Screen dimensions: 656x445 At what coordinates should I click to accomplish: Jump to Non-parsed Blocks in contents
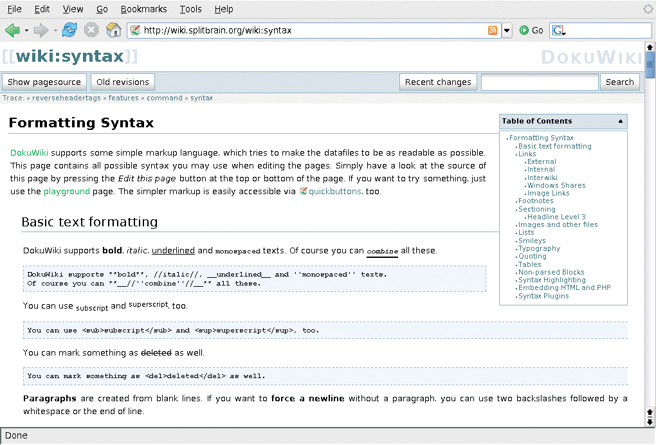coord(551,272)
